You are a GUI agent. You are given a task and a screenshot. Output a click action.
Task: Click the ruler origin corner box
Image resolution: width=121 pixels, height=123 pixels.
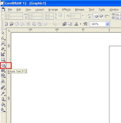[9, 31]
